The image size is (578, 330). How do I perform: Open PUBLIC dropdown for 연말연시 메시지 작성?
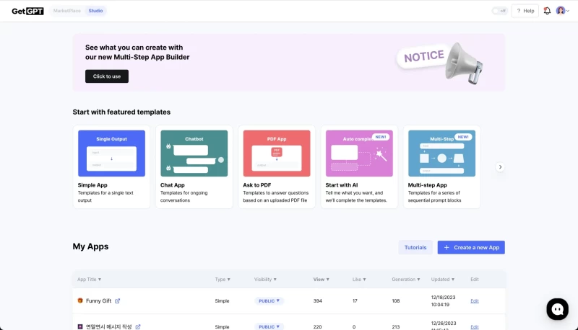269,326
